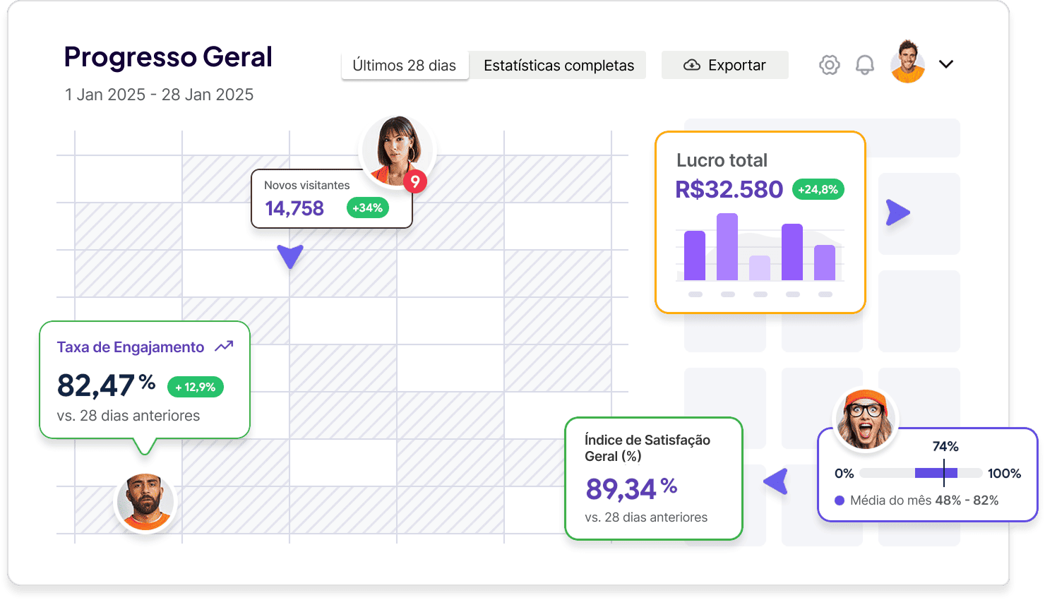Open the Últimos 28 dias selector
Image resolution: width=1045 pixels, height=600 pixels.
tap(405, 65)
